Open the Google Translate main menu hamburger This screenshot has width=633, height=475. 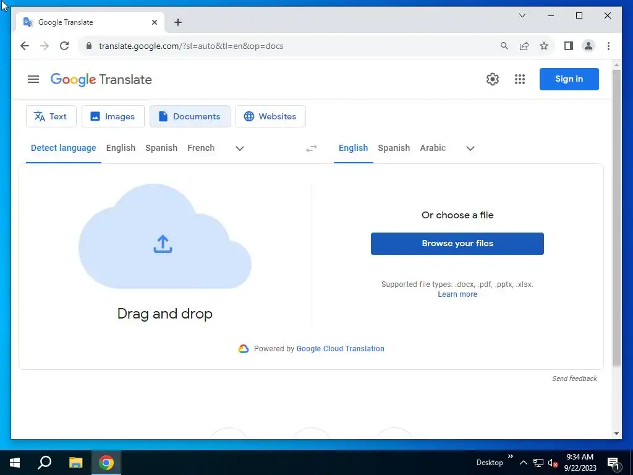click(33, 79)
